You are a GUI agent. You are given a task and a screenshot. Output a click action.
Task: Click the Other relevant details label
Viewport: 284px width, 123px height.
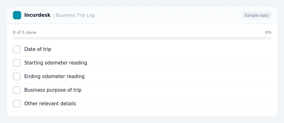pyautogui.click(x=50, y=104)
